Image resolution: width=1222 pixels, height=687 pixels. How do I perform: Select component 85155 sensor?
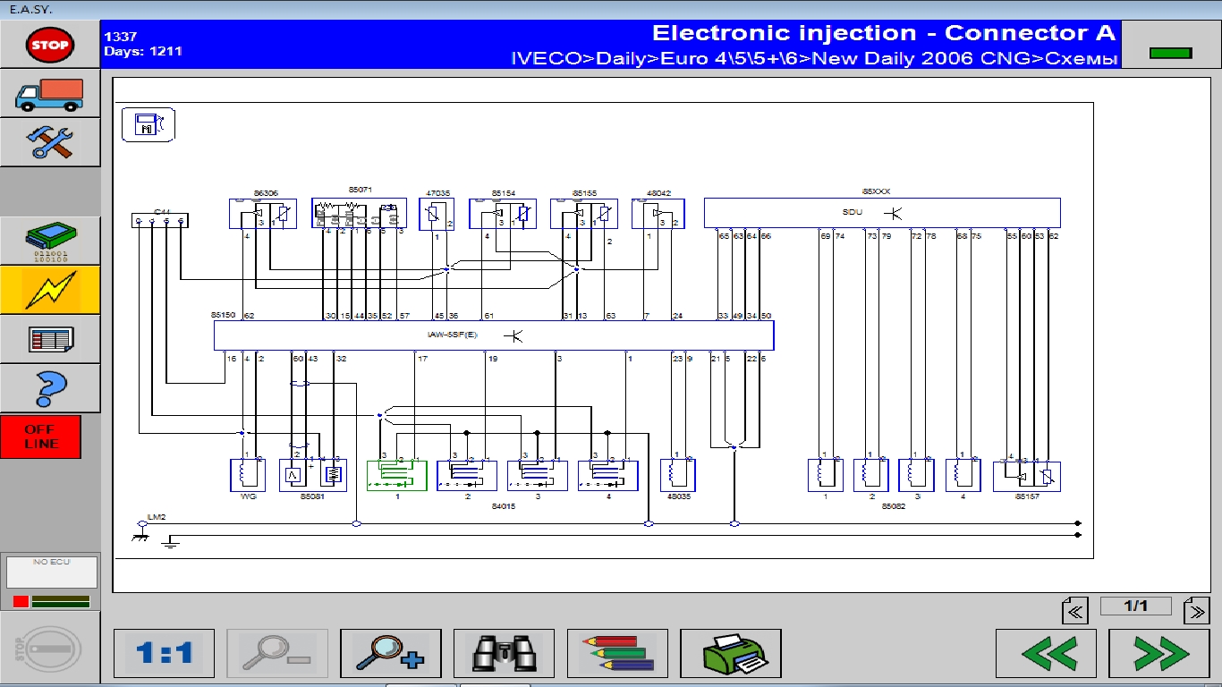click(x=584, y=214)
